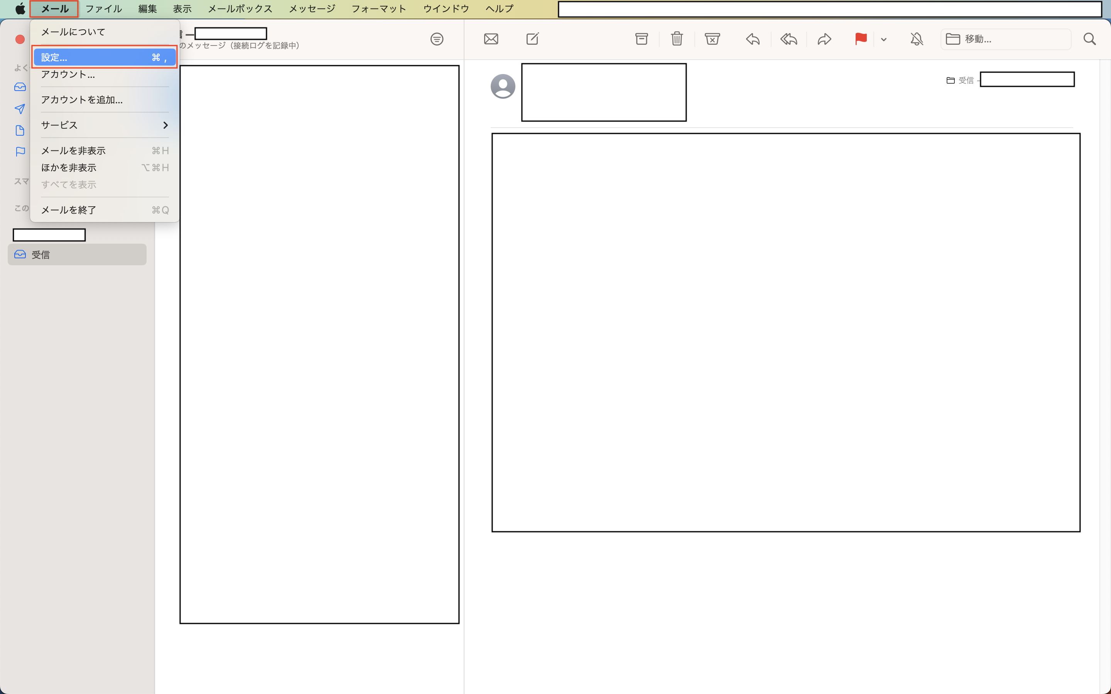Open flag color dropdown chevron
Image resolution: width=1111 pixels, height=694 pixels.
[884, 39]
